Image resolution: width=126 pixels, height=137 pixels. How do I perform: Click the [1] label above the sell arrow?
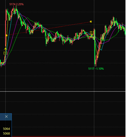tap(92, 32)
